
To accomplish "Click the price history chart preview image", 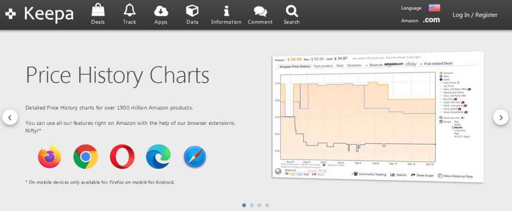I will (378, 117).
